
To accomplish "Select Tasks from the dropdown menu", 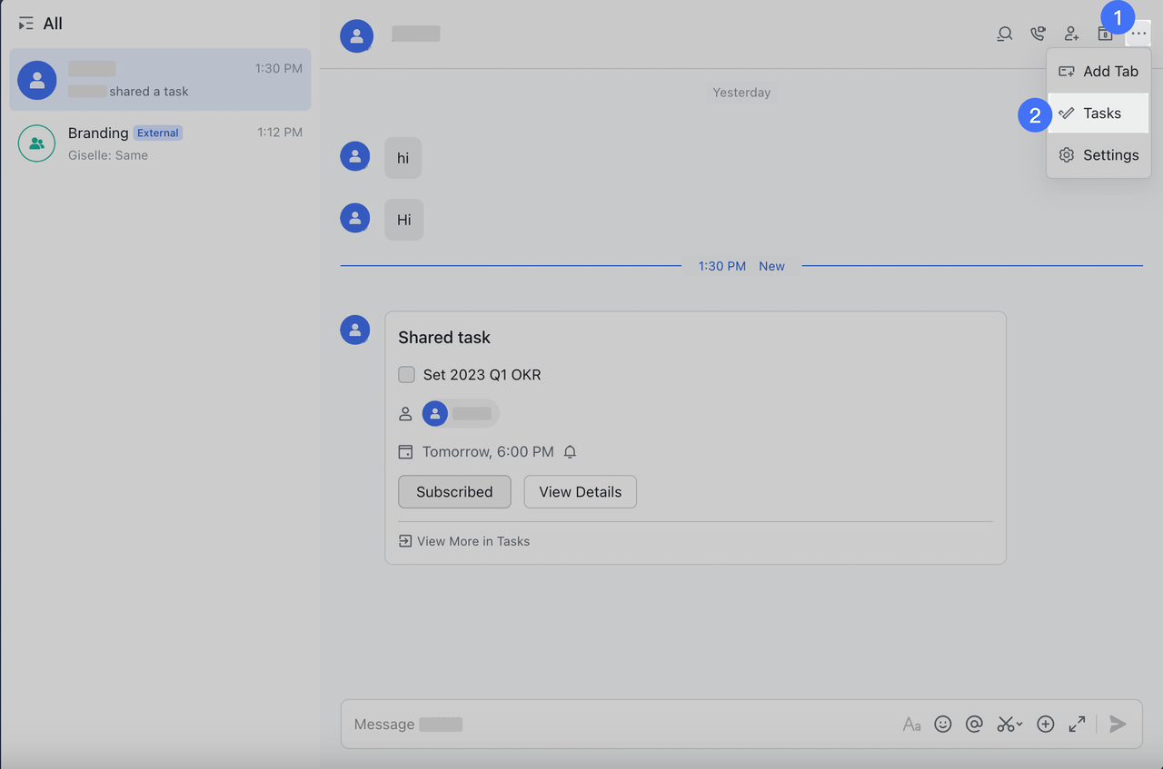I will [x=1098, y=113].
